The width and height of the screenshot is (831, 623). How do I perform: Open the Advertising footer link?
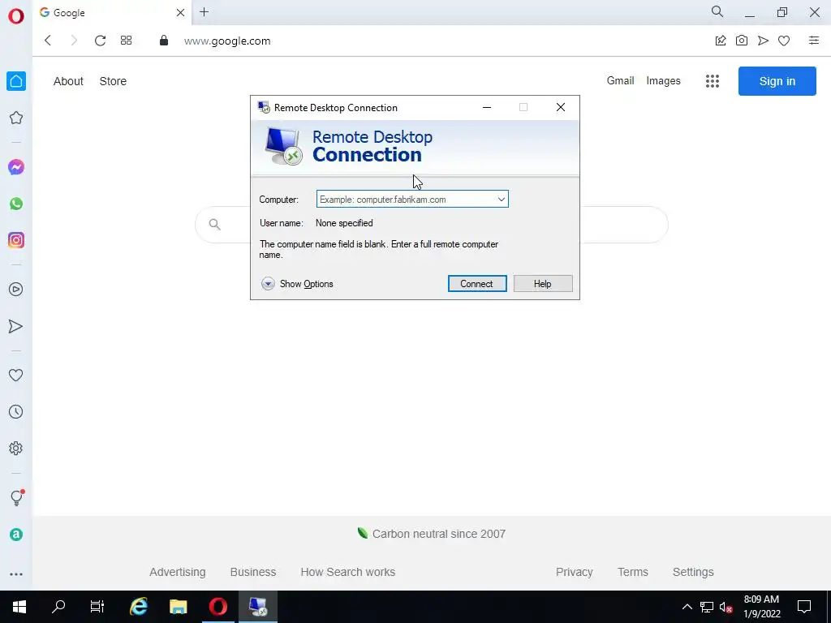(177, 572)
